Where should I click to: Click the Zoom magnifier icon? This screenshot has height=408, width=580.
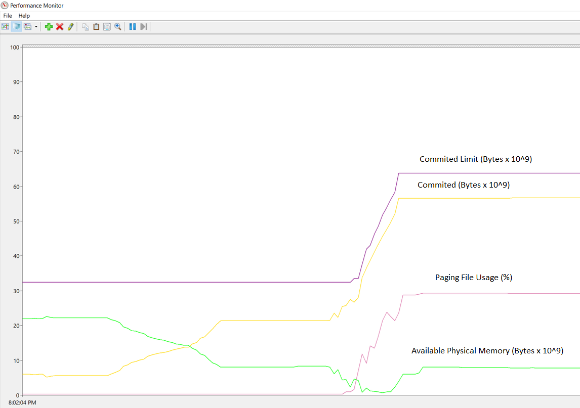[x=117, y=27]
